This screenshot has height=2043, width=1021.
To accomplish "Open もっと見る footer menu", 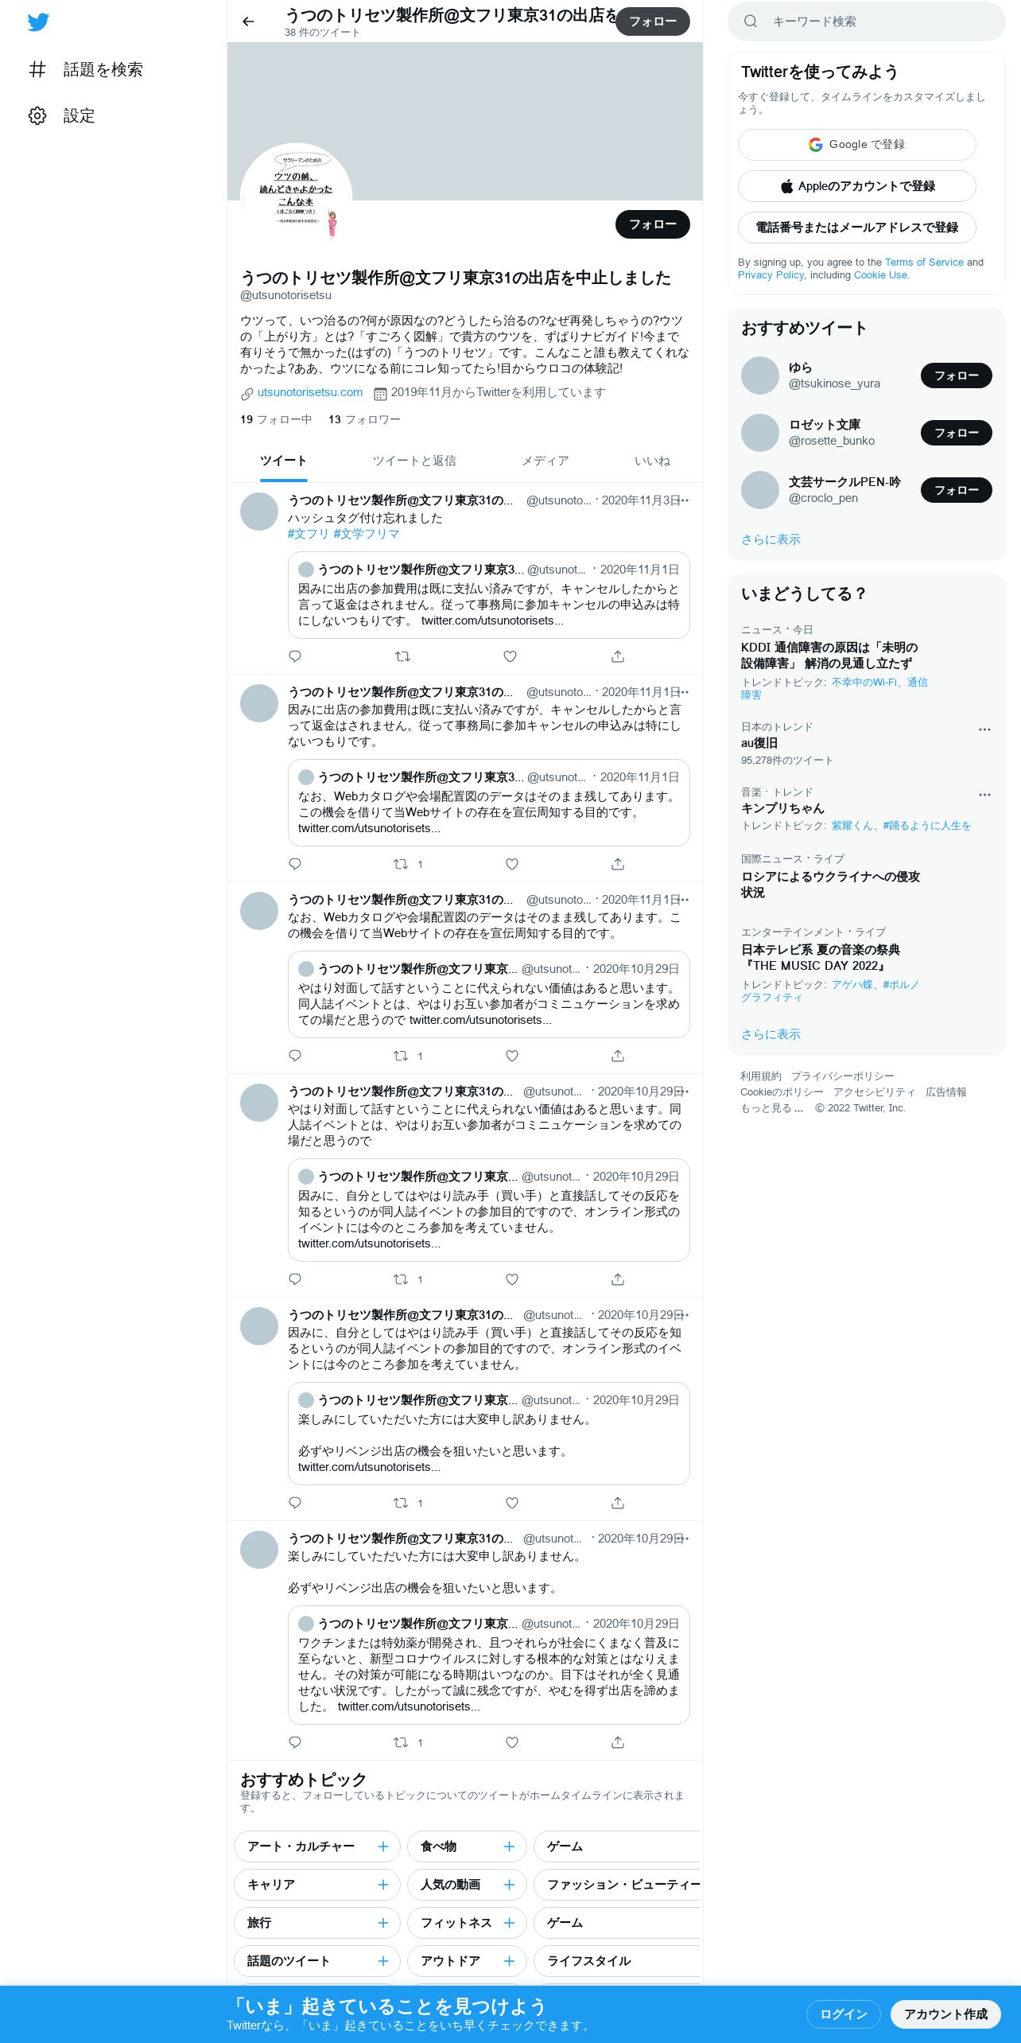I will click(x=771, y=1108).
